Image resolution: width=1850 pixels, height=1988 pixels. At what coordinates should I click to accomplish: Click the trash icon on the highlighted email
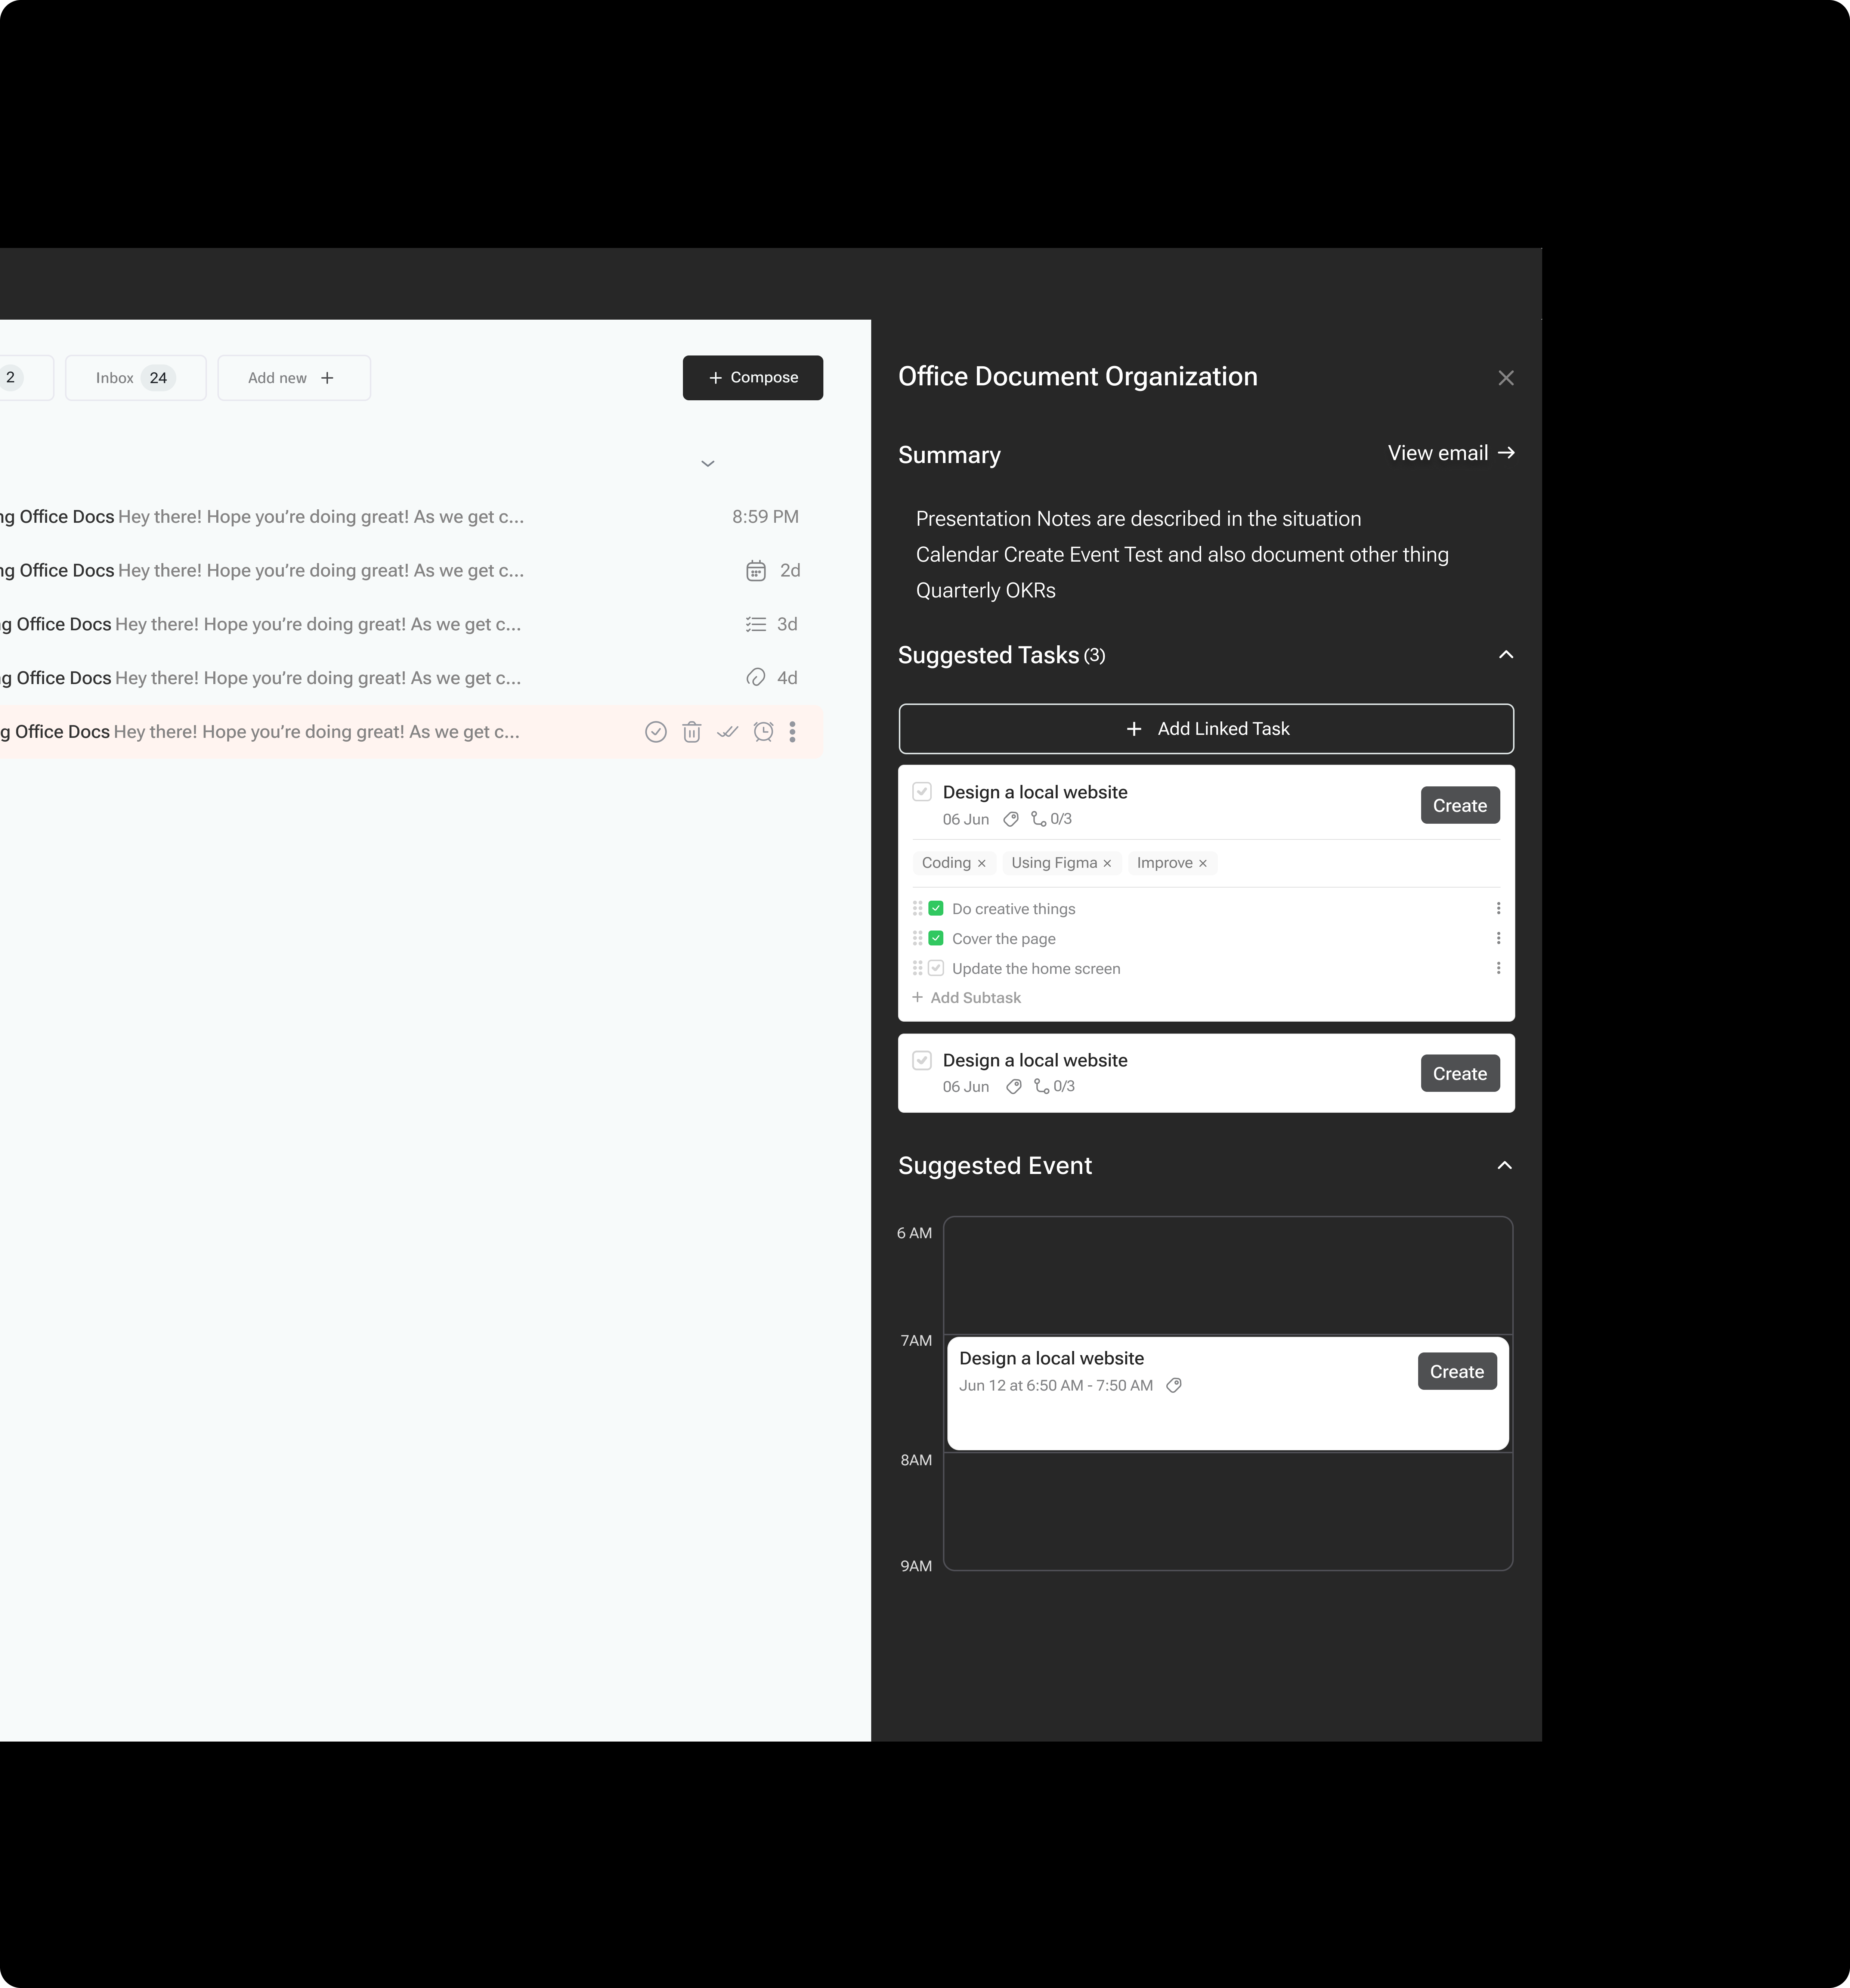pos(692,732)
